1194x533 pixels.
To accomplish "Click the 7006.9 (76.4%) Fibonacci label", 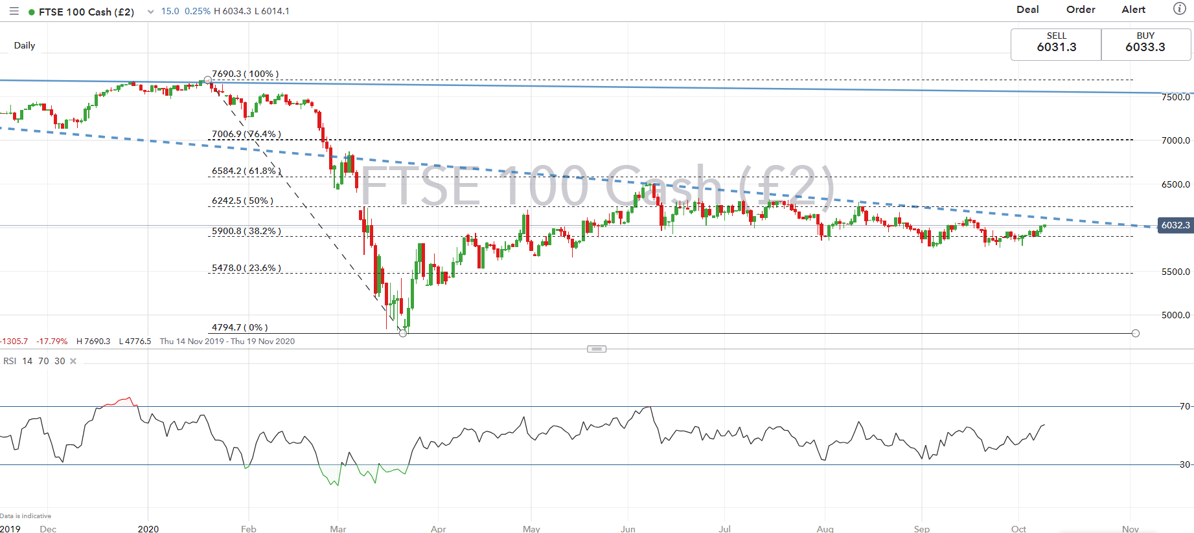I will (x=246, y=134).
